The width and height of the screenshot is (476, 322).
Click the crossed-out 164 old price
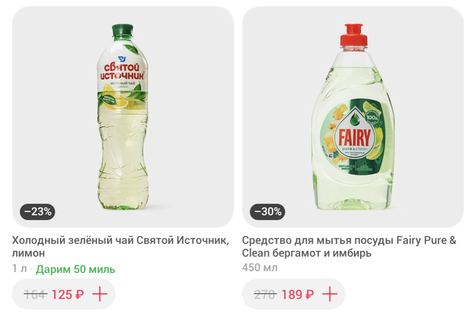(36, 294)
